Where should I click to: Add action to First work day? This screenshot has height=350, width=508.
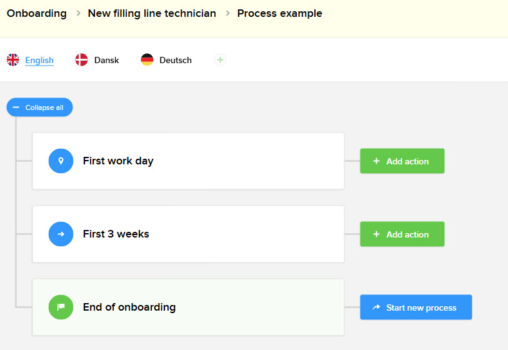[402, 161]
